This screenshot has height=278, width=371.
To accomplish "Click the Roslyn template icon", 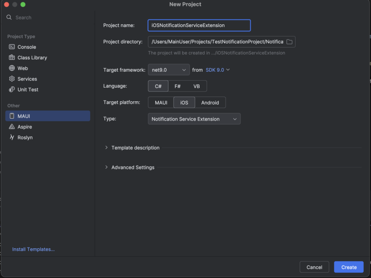I will [x=12, y=138].
